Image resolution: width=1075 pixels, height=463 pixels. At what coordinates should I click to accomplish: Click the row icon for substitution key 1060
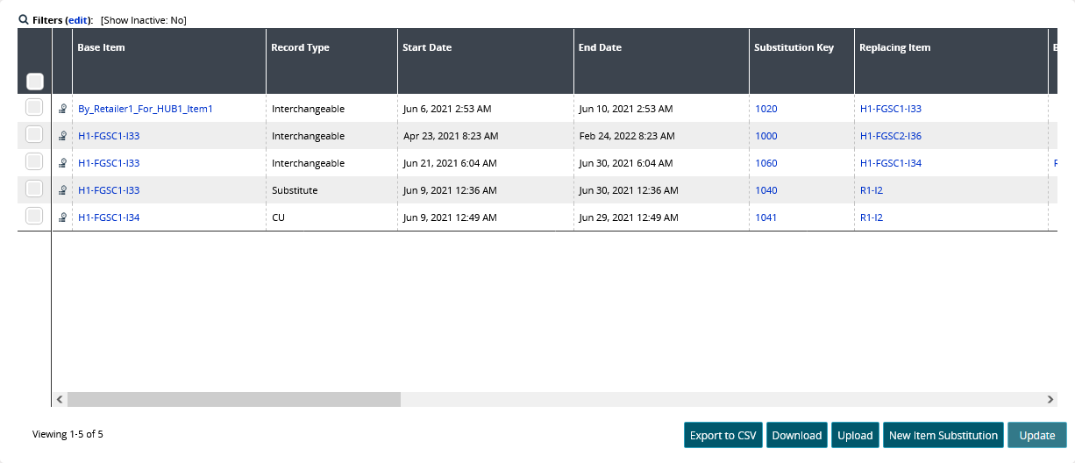pyautogui.click(x=63, y=164)
